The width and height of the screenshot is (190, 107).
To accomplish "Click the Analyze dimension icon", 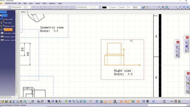I will point(144,101).
